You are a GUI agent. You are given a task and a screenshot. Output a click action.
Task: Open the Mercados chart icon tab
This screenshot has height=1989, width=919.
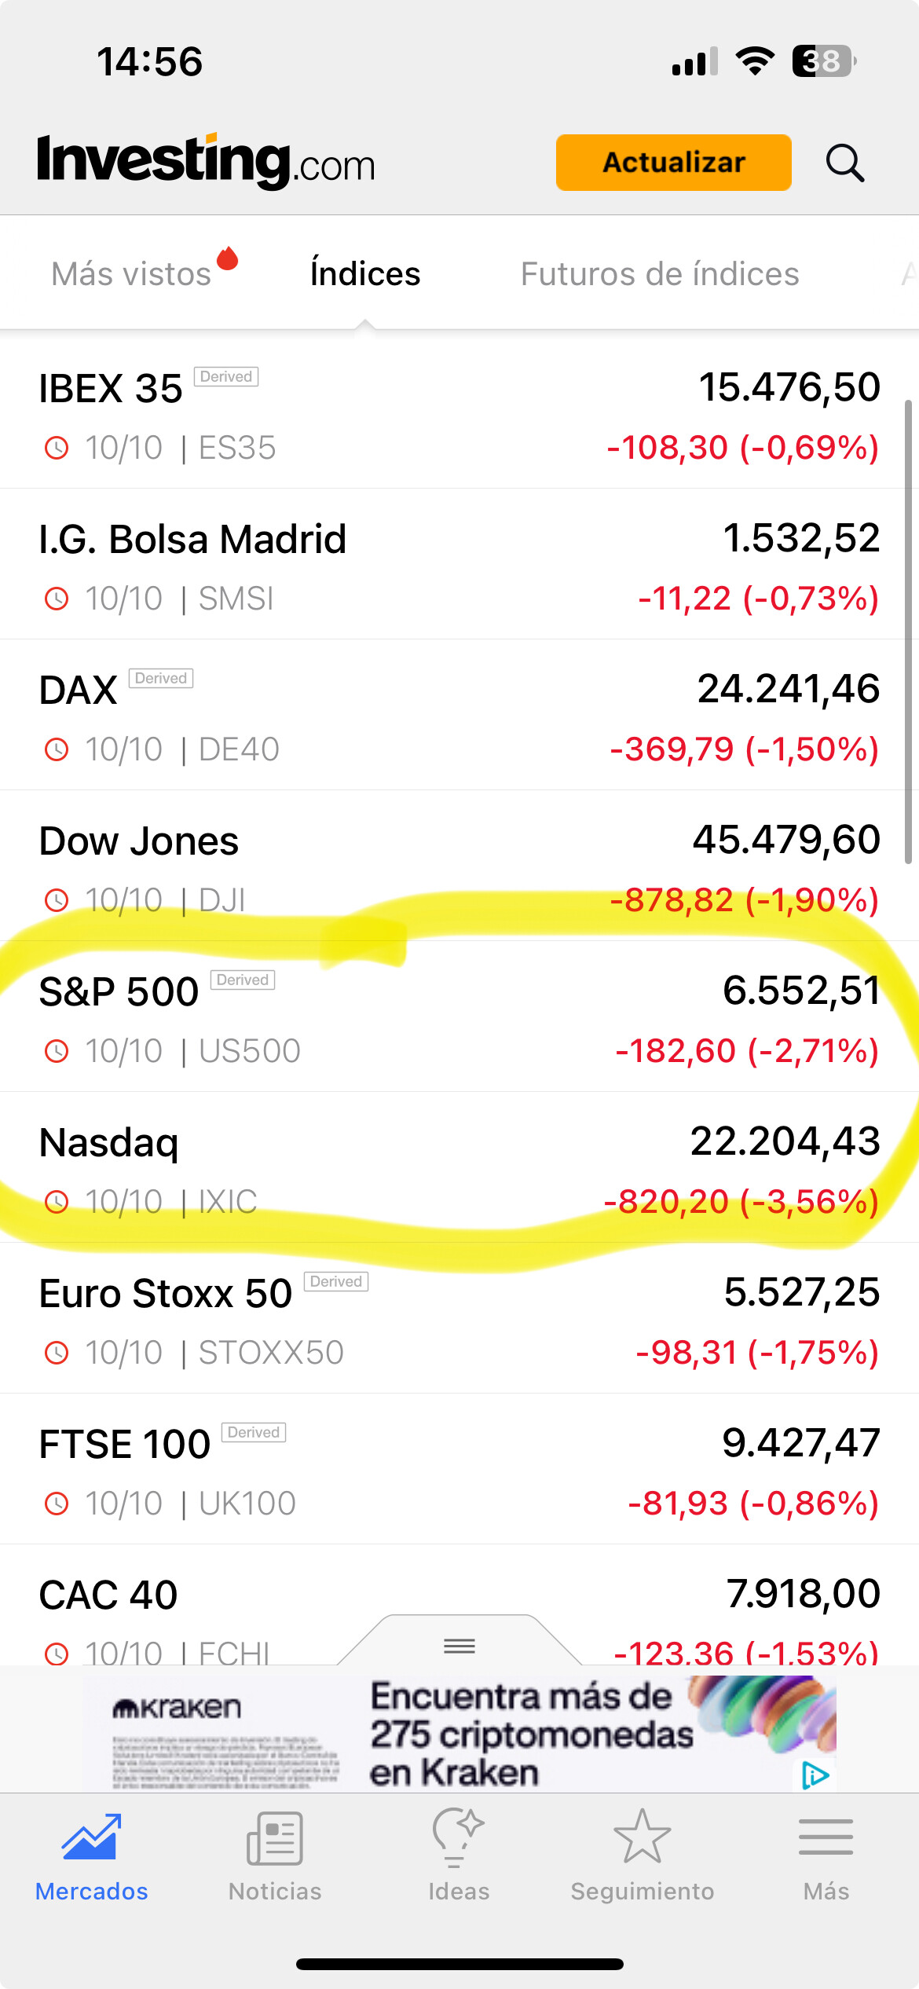pos(92,1838)
